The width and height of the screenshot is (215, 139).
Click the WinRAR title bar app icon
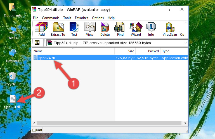[34, 9]
